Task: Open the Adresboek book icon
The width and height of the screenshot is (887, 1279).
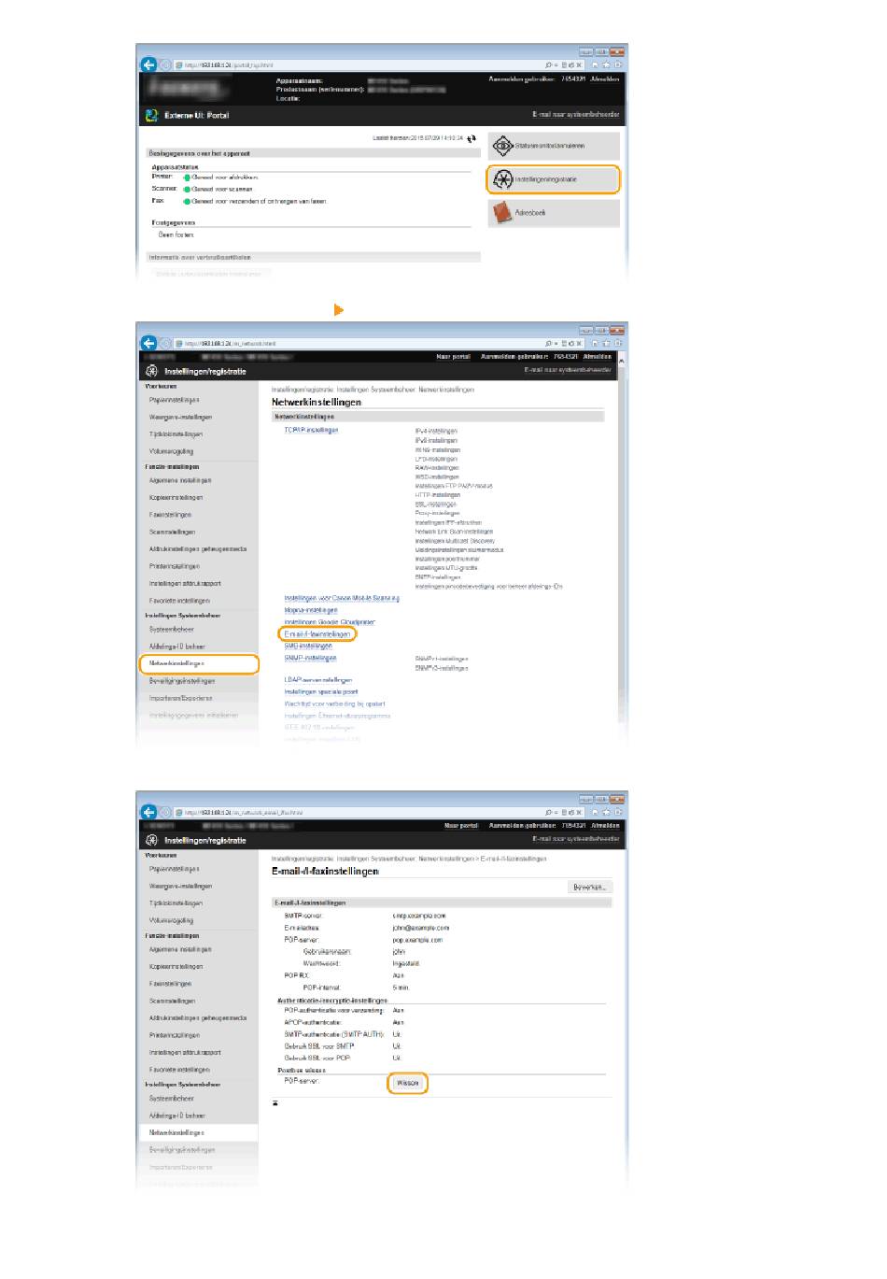Action: pos(502,212)
